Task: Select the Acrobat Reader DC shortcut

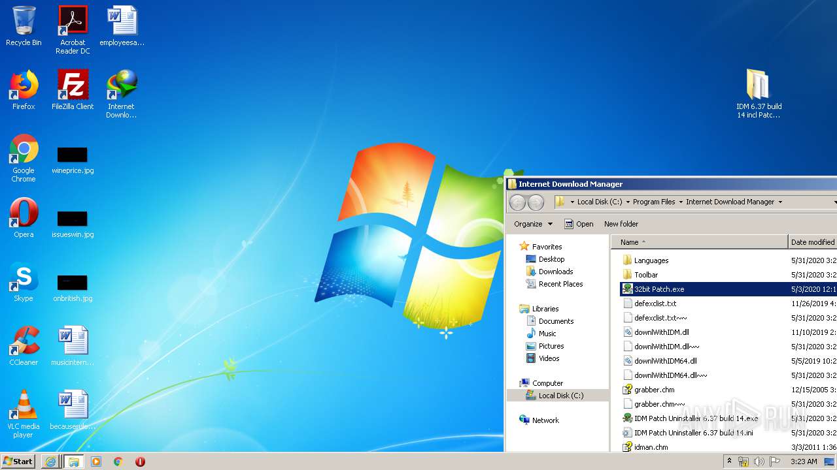Action: (x=73, y=30)
